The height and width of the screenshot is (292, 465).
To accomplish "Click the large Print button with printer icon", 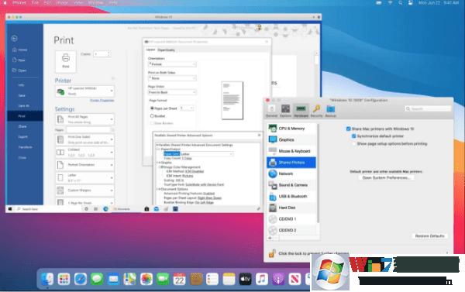I will (x=66, y=61).
